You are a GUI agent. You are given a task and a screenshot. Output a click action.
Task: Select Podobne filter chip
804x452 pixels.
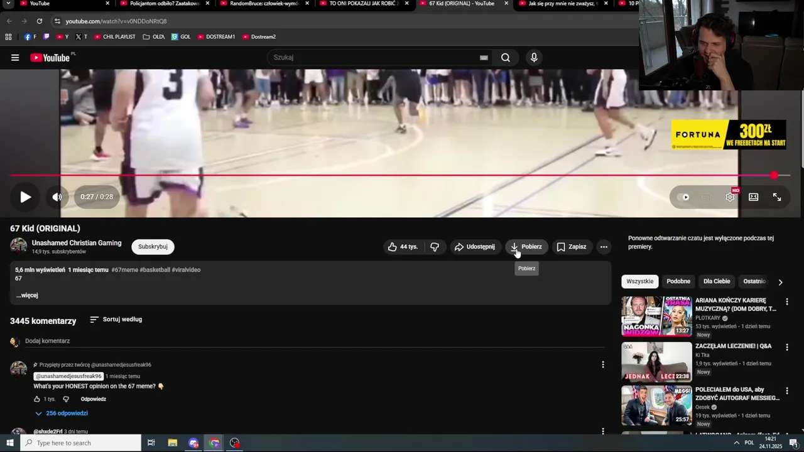[678, 281]
